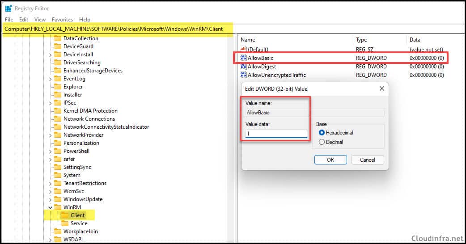Collapse the WinRM key

pyautogui.click(x=50, y=207)
